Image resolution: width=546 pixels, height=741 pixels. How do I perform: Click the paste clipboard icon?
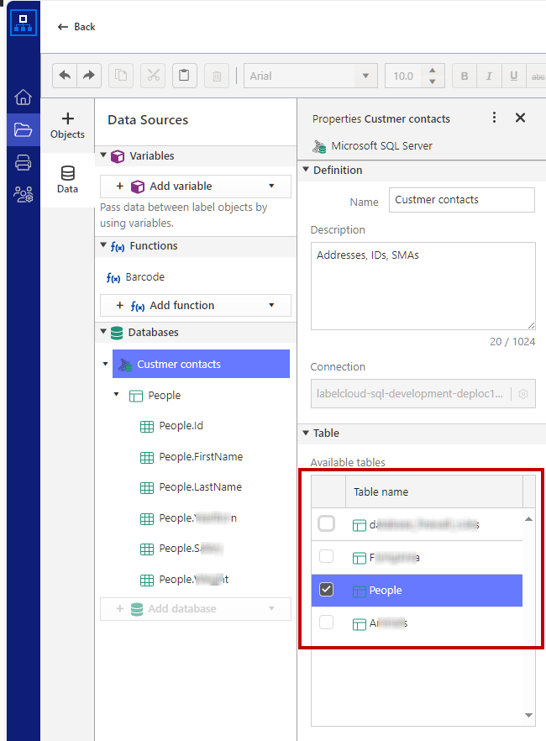coord(185,76)
